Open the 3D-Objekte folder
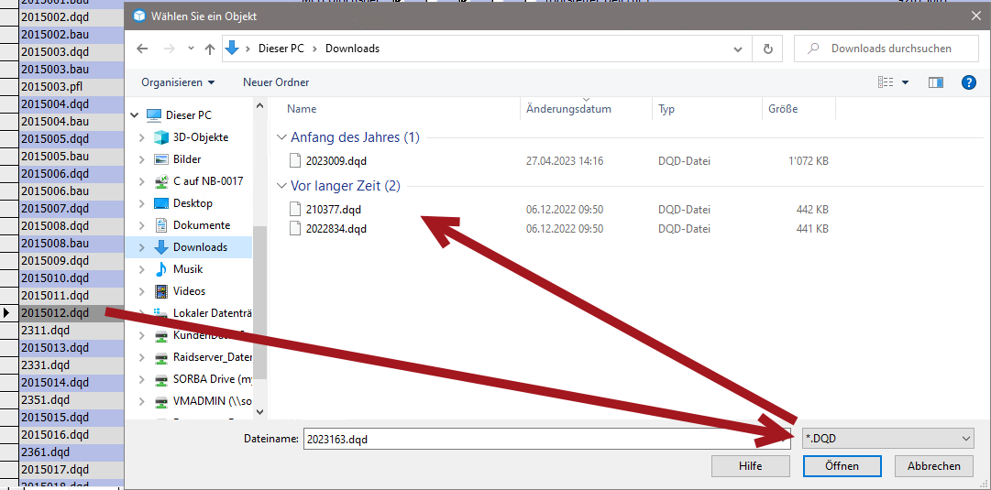991x490 pixels. tap(201, 137)
